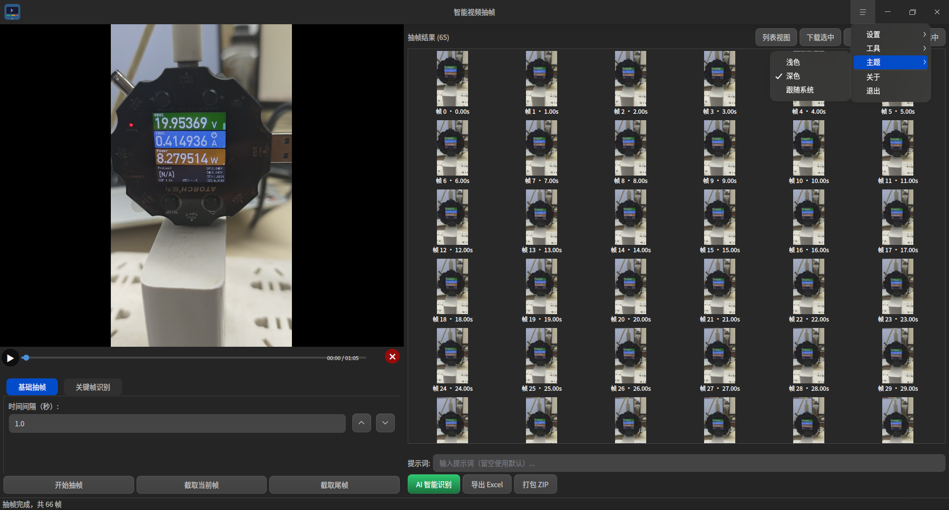Click 下载选中 button

coord(820,38)
